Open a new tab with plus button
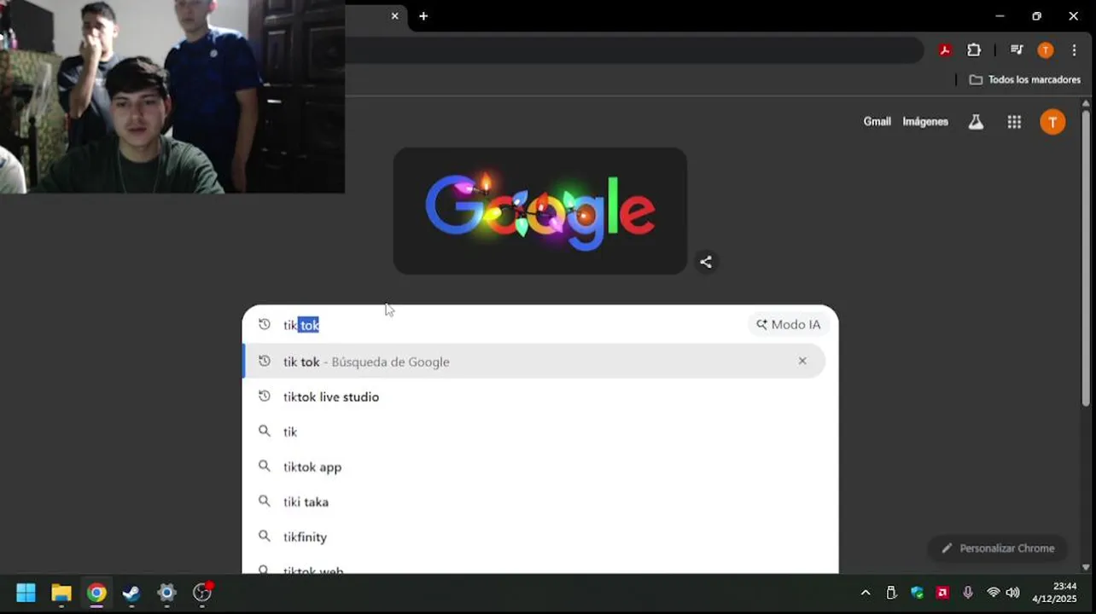 click(423, 16)
